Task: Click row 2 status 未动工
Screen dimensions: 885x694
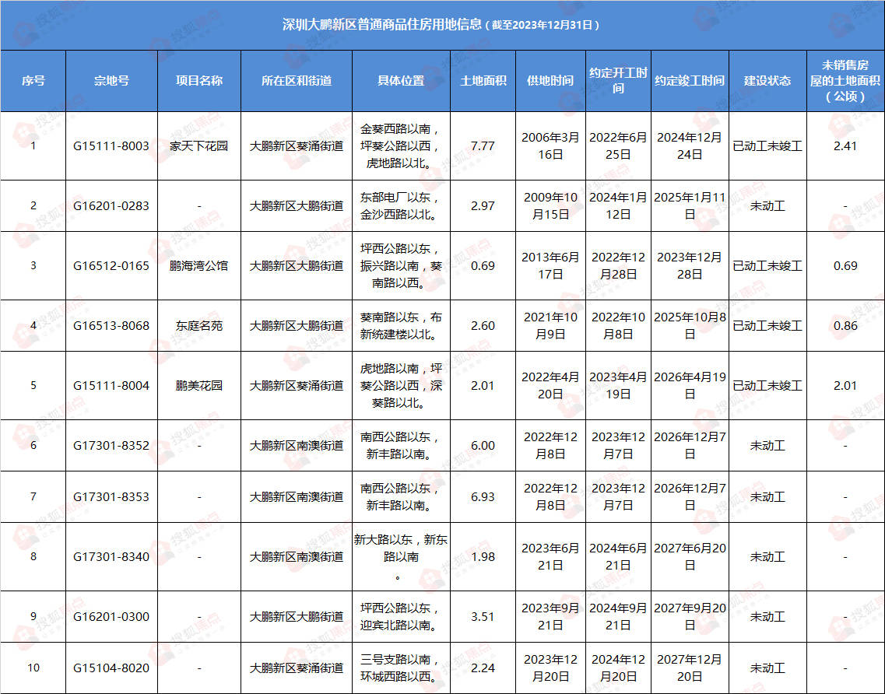Action: (x=767, y=206)
